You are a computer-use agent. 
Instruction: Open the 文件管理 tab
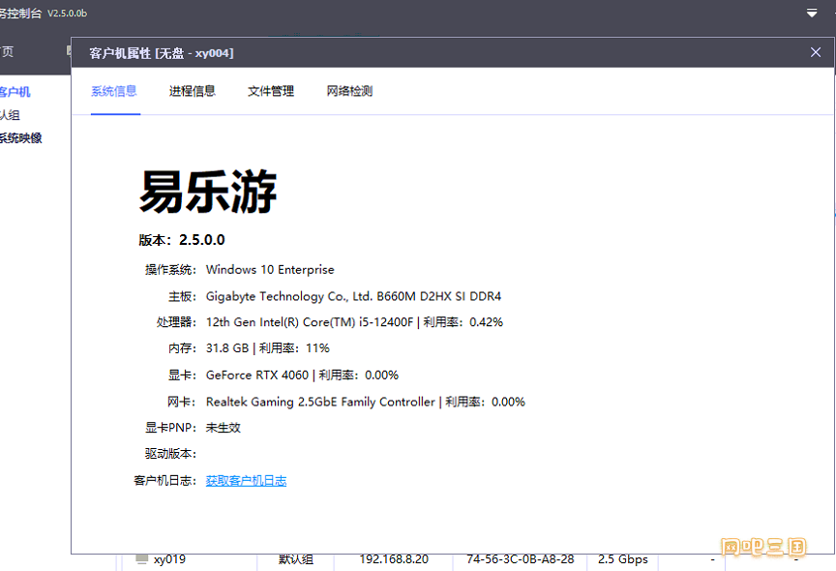point(271,91)
